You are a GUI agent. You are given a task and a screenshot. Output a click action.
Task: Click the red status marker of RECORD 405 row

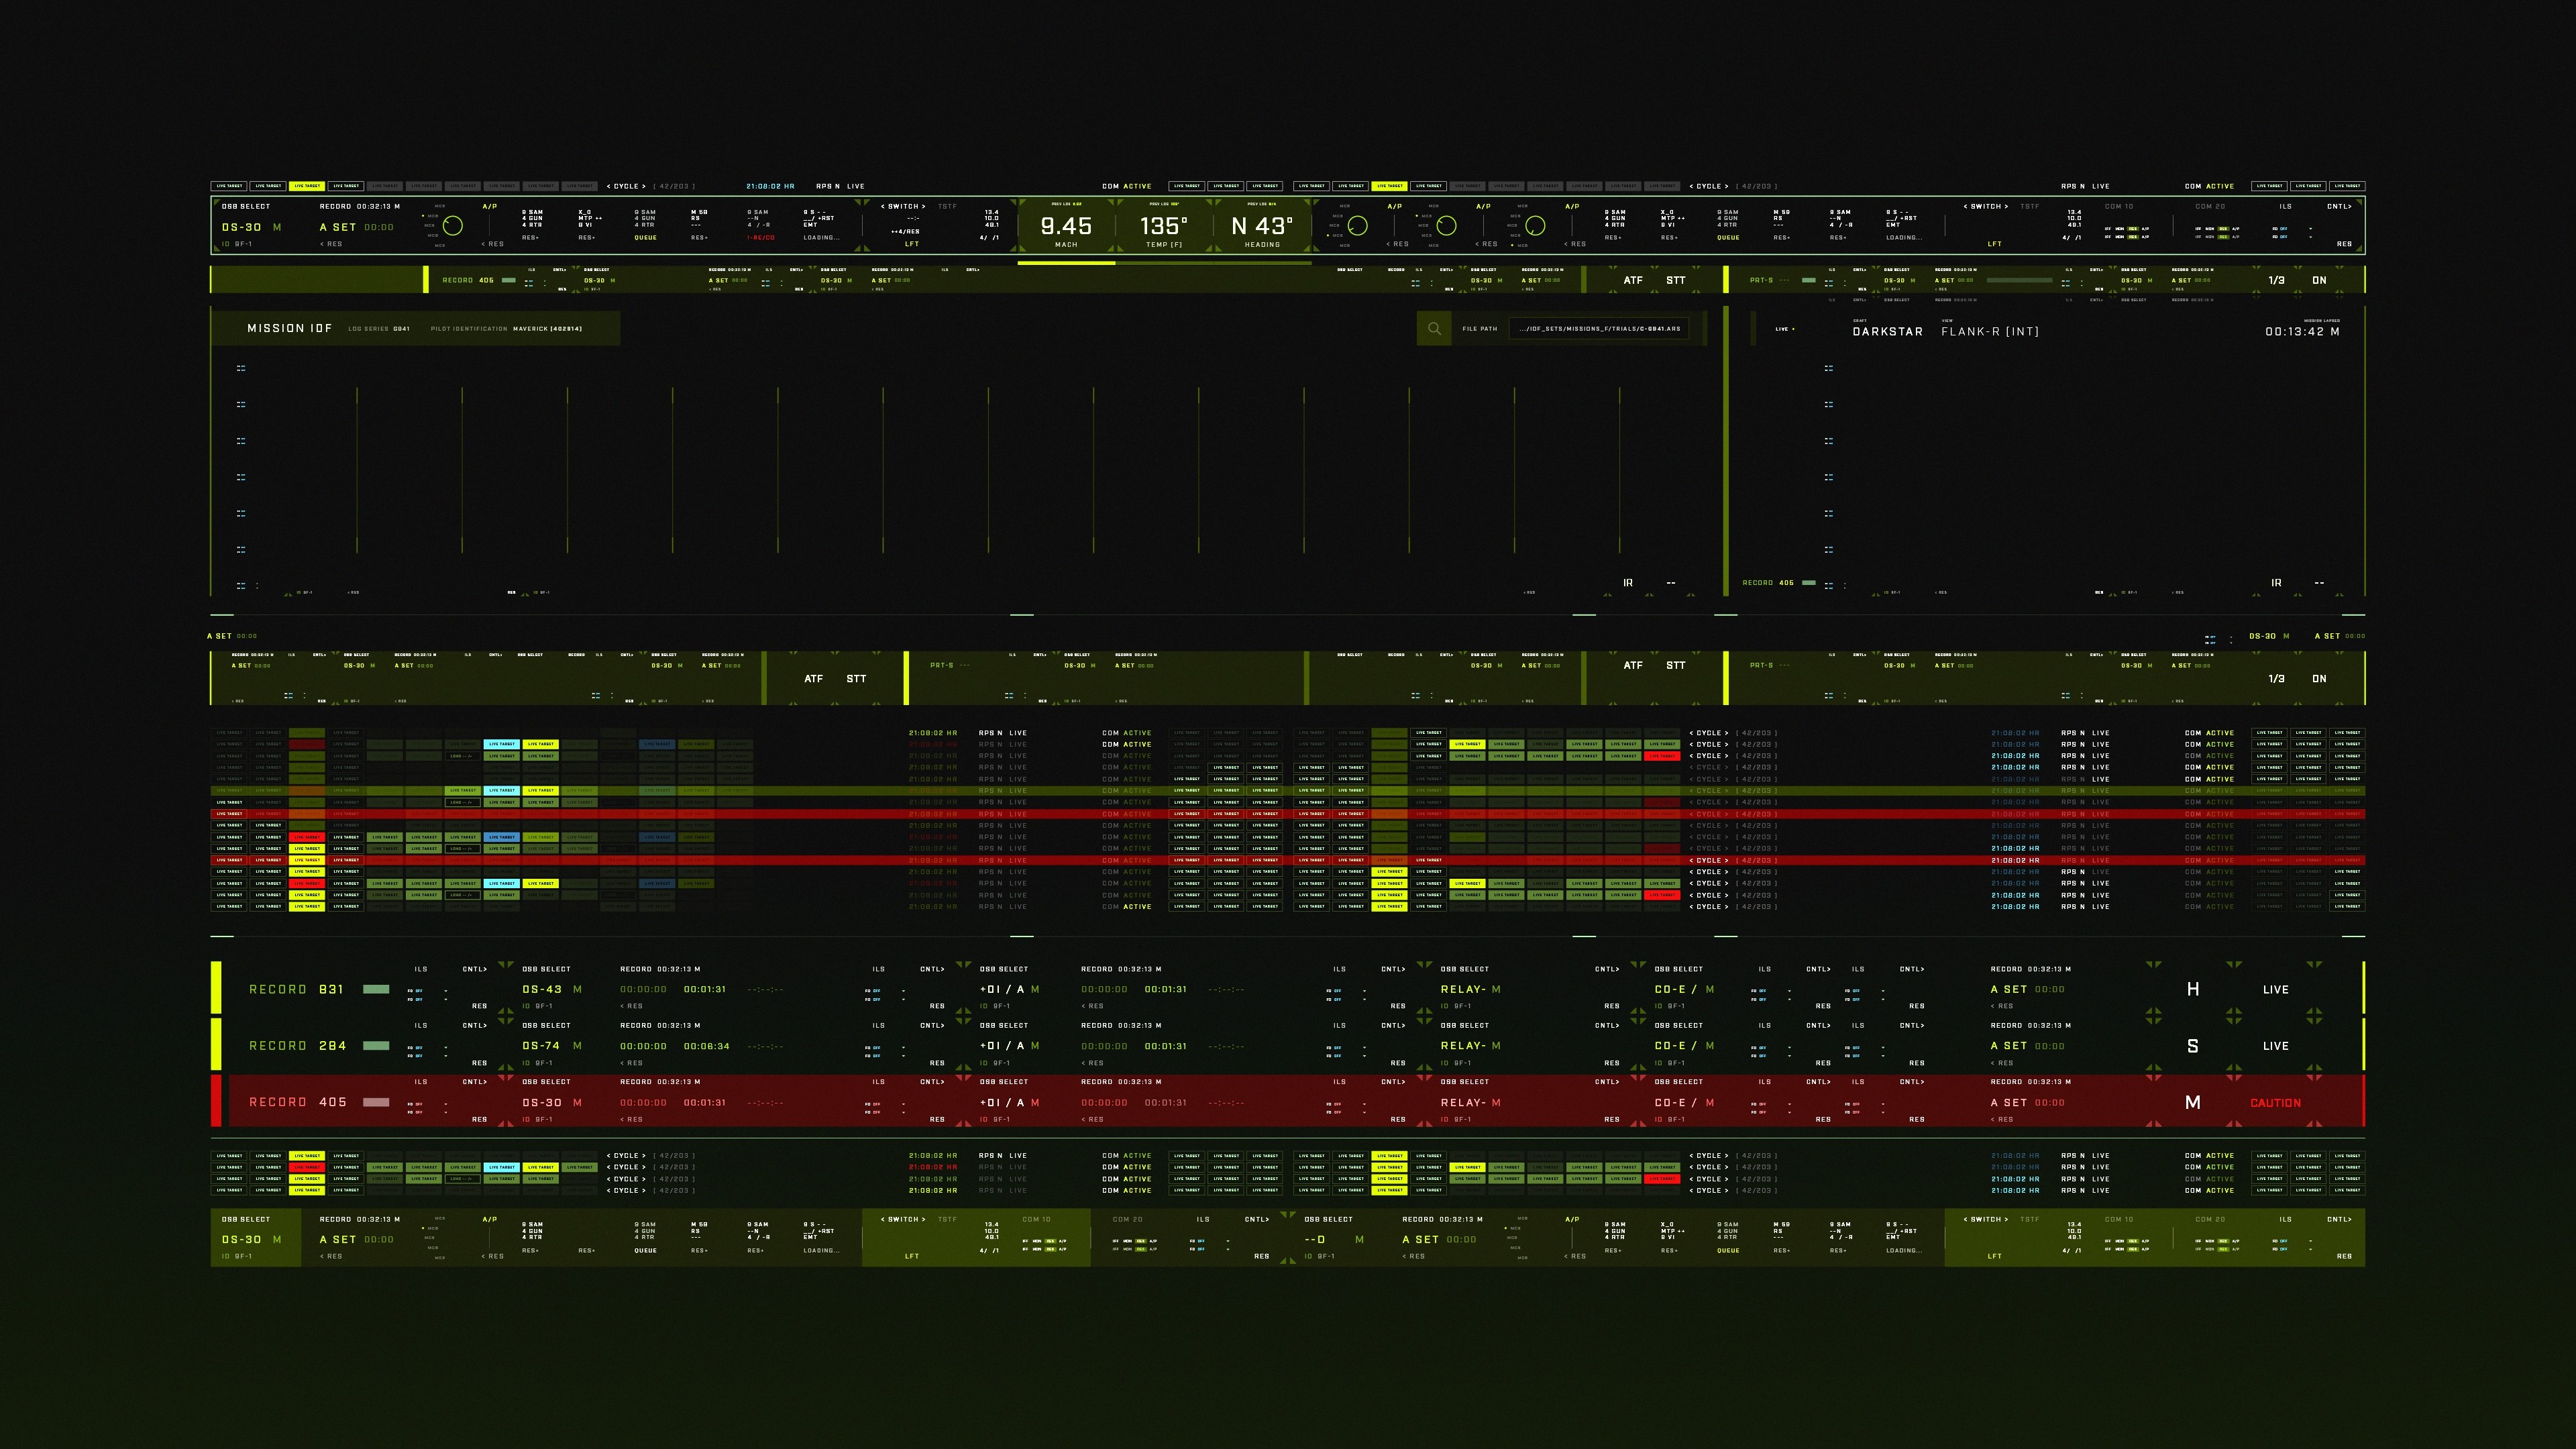pyautogui.click(x=216, y=1101)
